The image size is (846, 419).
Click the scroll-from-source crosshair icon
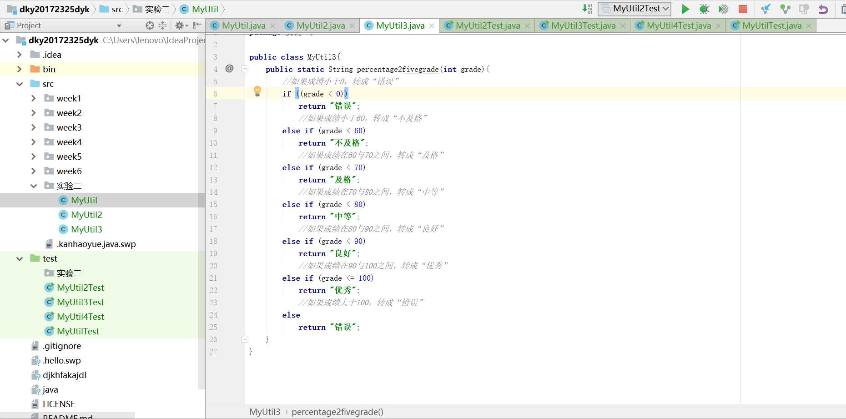[150, 25]
